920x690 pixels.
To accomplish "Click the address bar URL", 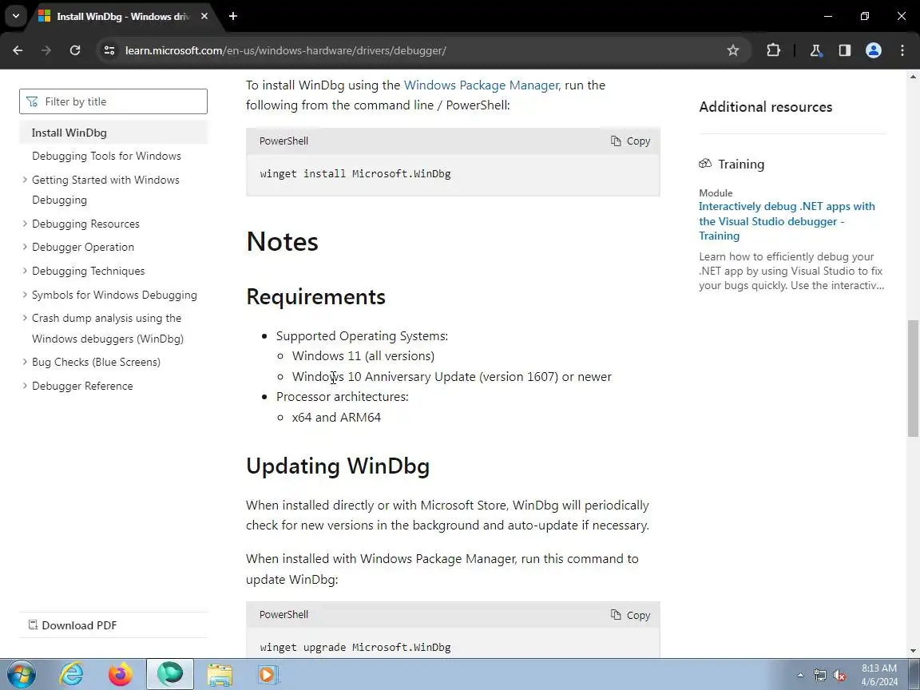I will (x=286, y=50).
